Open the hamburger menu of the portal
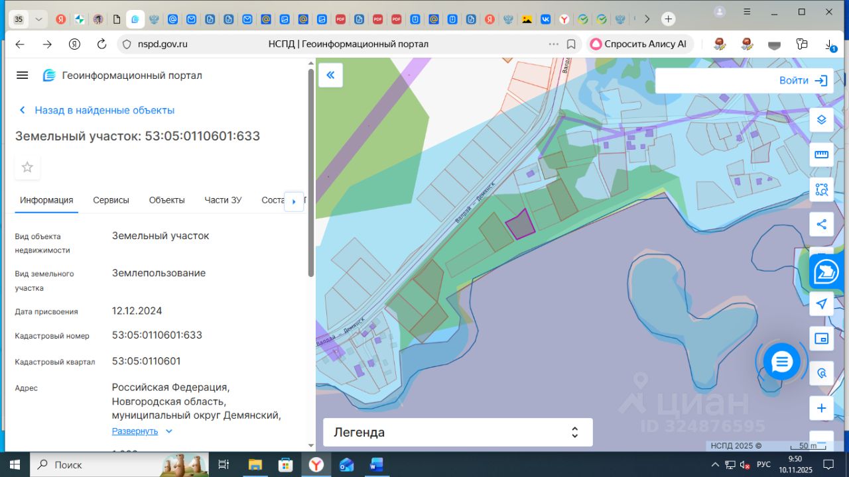The width and height of the screenshot is (849, 477). (x=23, y=76)
